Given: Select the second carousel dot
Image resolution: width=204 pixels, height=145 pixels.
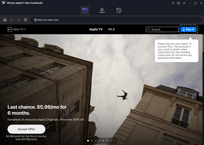Looking at the screenshot, I should click(92, 141).
